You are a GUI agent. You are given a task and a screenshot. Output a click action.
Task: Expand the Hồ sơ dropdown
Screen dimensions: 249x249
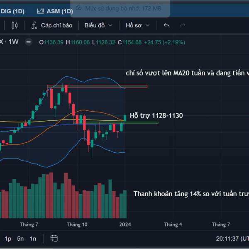click(137, 25)
